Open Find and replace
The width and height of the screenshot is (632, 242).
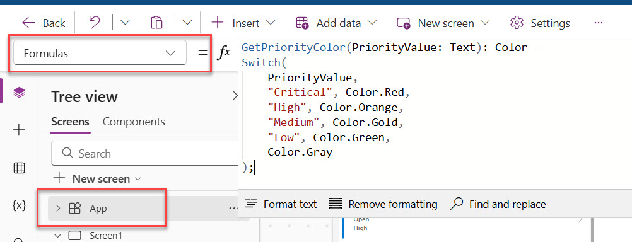coord(498,205)
